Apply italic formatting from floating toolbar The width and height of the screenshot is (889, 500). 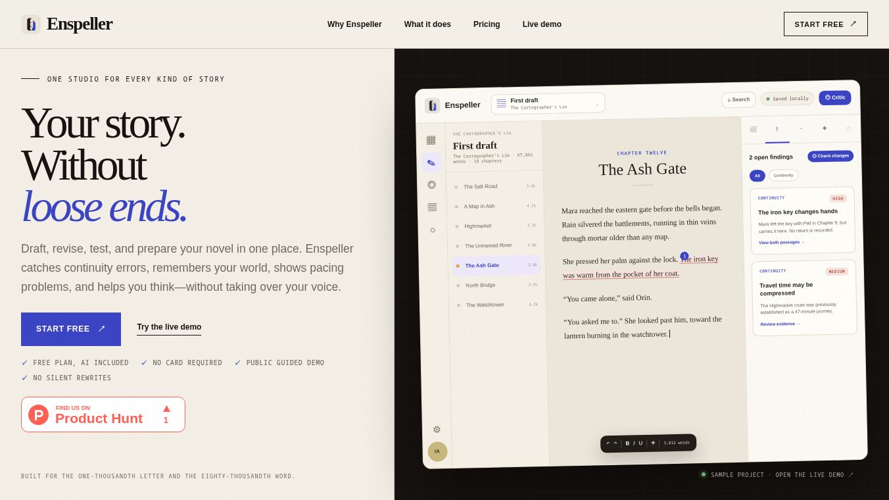634,443
